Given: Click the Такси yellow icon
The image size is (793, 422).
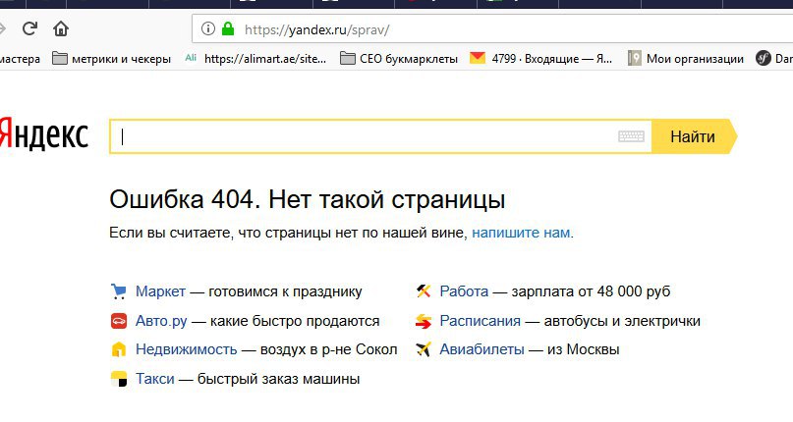Looking at the screenshot, I should [118, 379].
